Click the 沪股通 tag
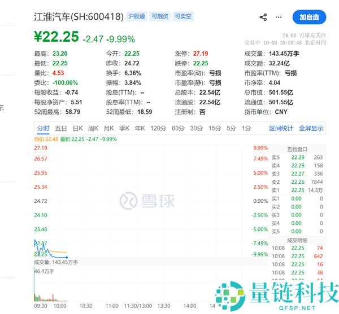339x314 pixels. pos(137,16)
